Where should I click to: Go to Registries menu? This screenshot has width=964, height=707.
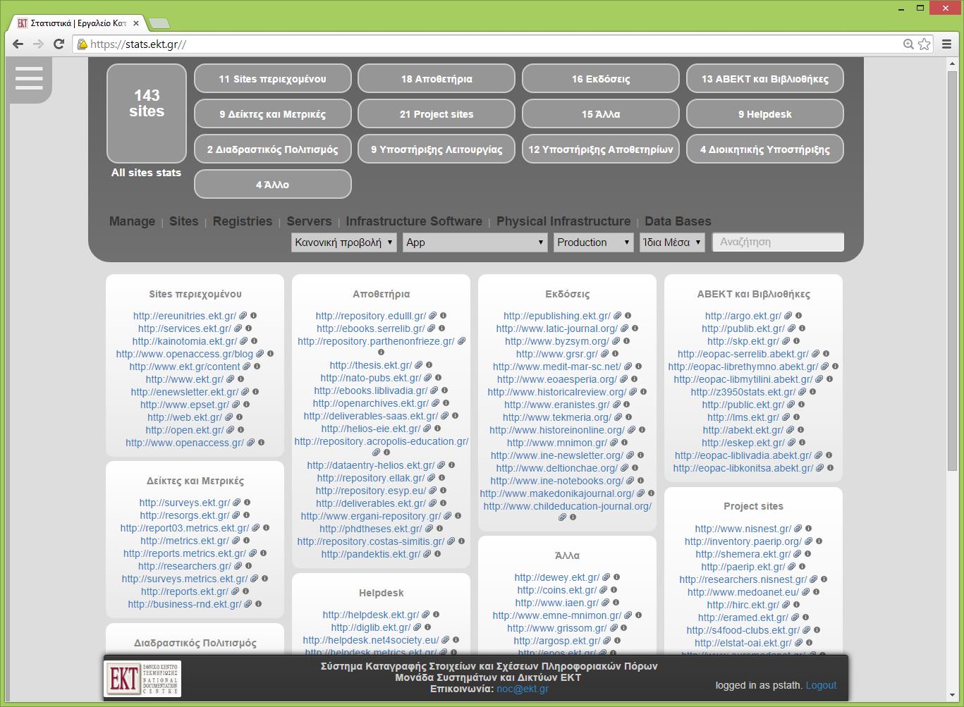pos(243,221)
